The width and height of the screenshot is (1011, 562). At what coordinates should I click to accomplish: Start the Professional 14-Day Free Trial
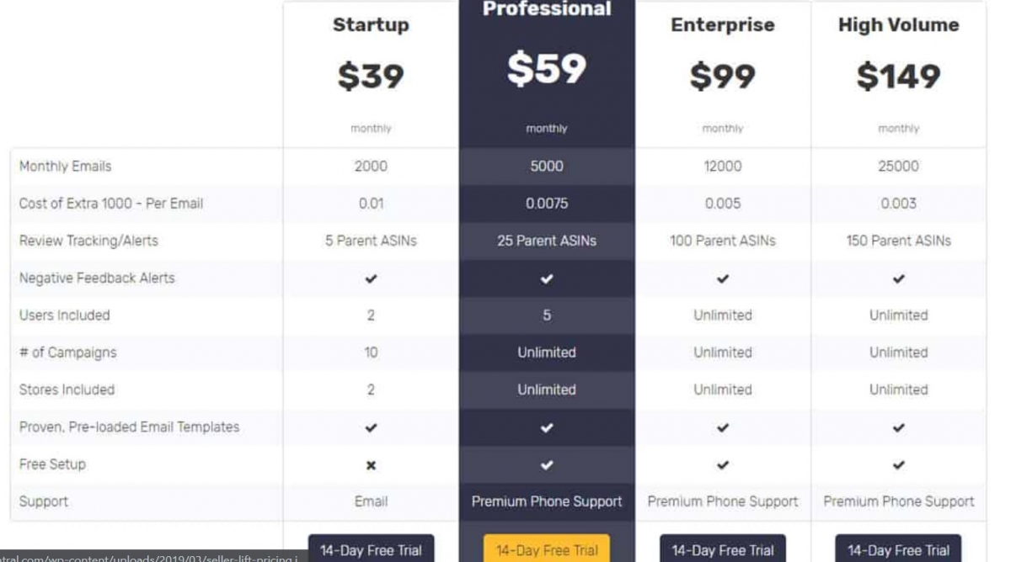click(547, 550)
